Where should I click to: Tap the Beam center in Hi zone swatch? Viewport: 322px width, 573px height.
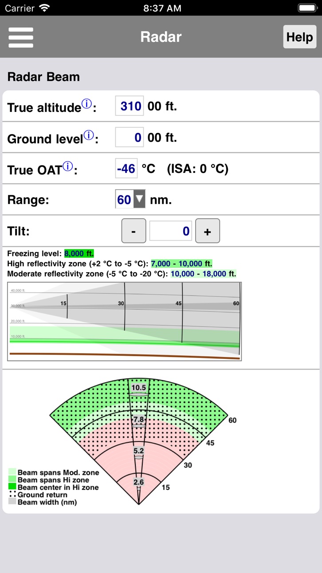12,487
